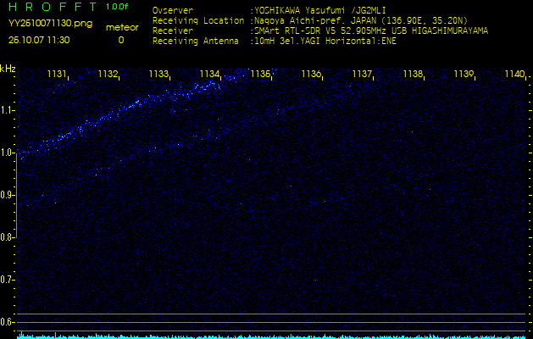
Task: Click the 0.6 kHz frequency label
Action: point(7,322)
